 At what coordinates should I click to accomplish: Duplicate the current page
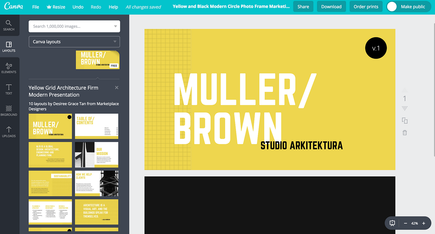[x=405, y=121]
